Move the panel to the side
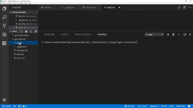Screen dimensions: 193x108 click(184, 34)
